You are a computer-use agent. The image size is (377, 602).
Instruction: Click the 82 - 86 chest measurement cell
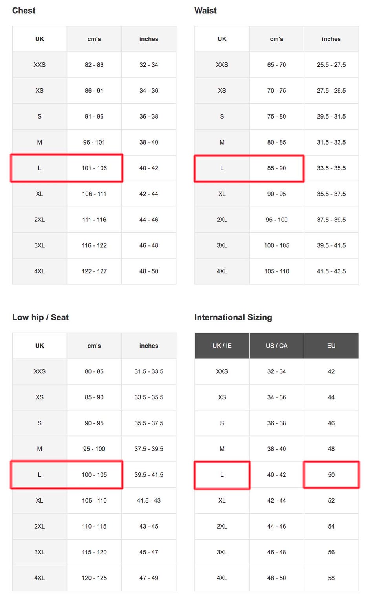point(94,65)
